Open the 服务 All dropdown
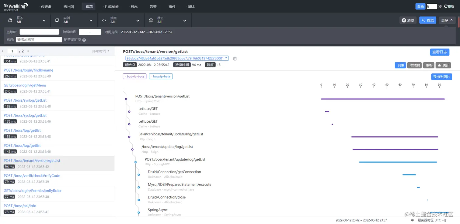The width and height of the screenshot is (460, 224). [x=27, y=20]
